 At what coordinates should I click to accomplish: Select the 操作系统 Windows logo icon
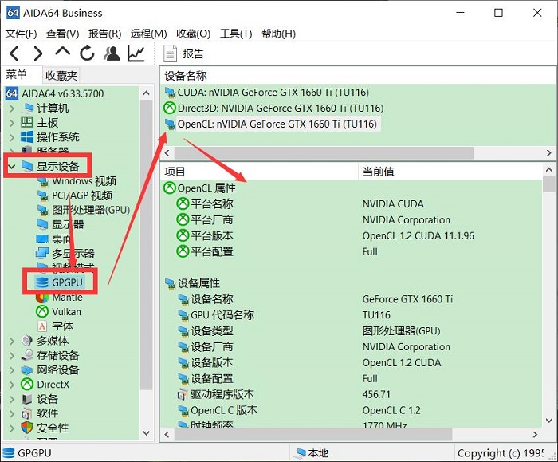coord(27,137)
